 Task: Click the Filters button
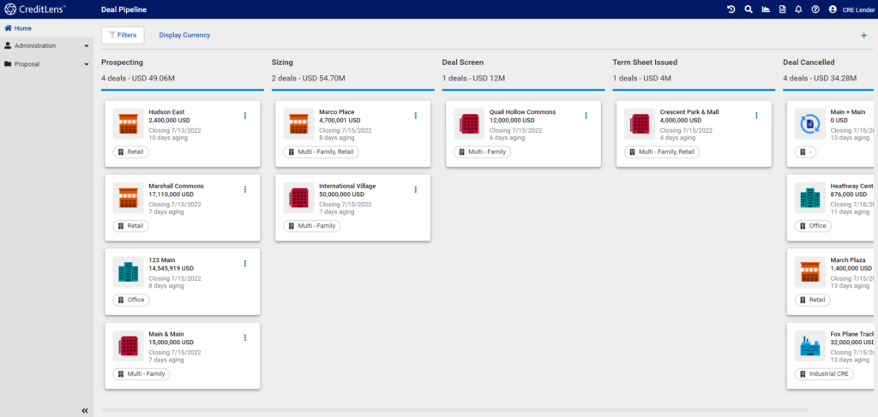(x=123, y=35)
